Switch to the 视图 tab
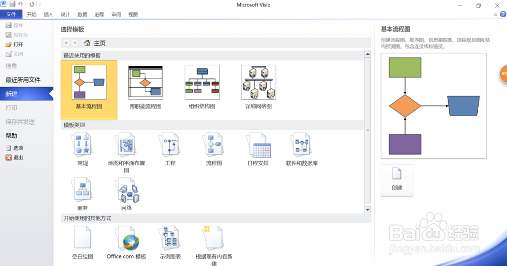Image resolution: width=507 pixels, height=266 pixels. (x=133, y=14)
